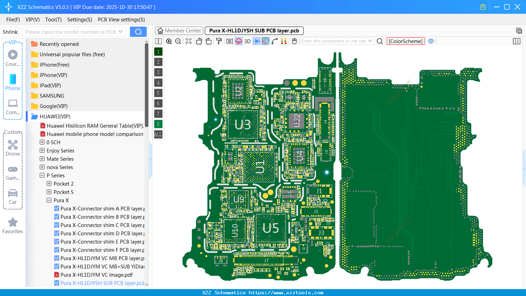Show PCB layer 2
The image size is (526, 296).
(158, 62)
